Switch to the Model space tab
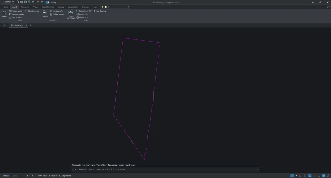 tap(6, 176)
